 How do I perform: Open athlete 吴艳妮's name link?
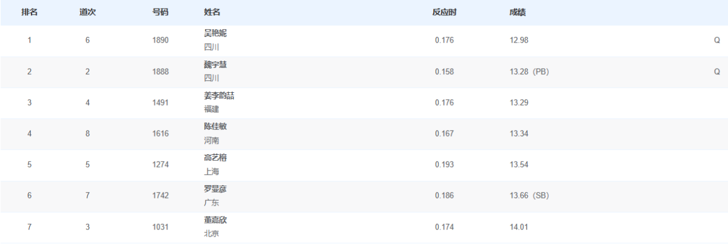215,33
